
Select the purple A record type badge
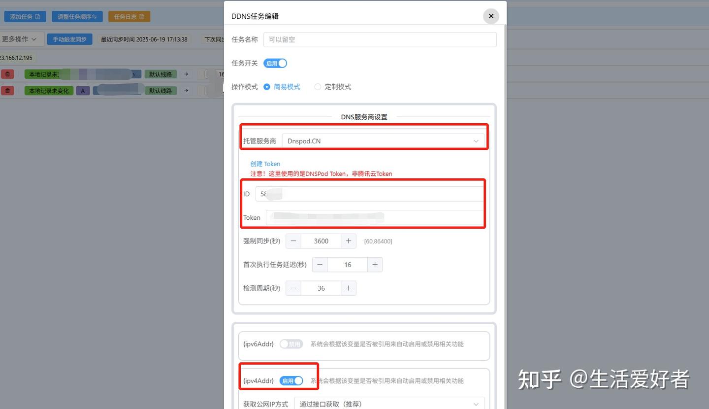coord(83,90)
